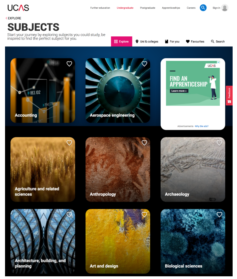This screenshot has height=279, width=237.
Task: Open the Art and design subject card
Action: [118, 241]
